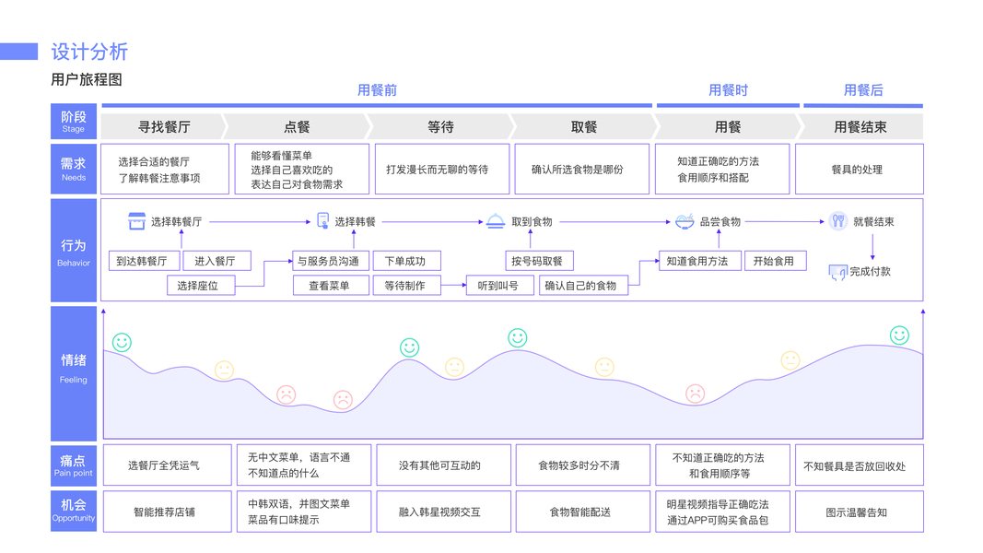Click the 打发漫长而无聊的等待 needs cell
Viewport: 983px width, 553px height.
[442, 170]
